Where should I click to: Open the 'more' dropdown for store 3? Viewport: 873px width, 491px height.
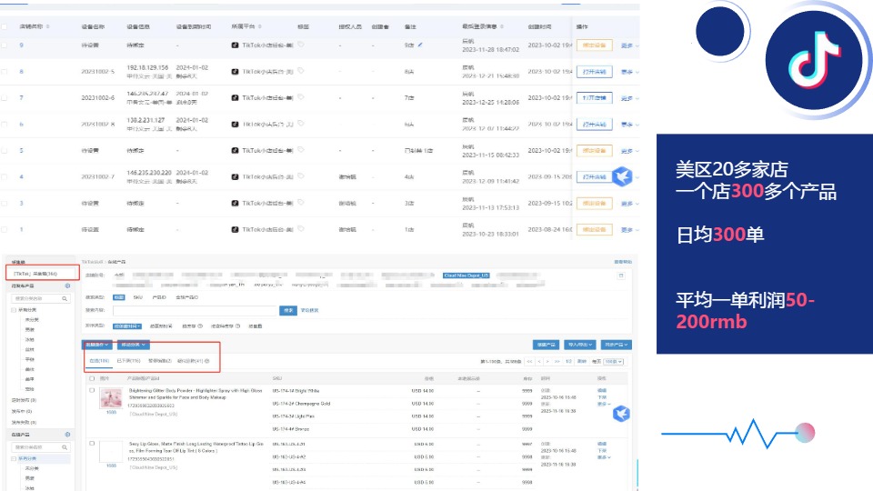click(629, 204)
